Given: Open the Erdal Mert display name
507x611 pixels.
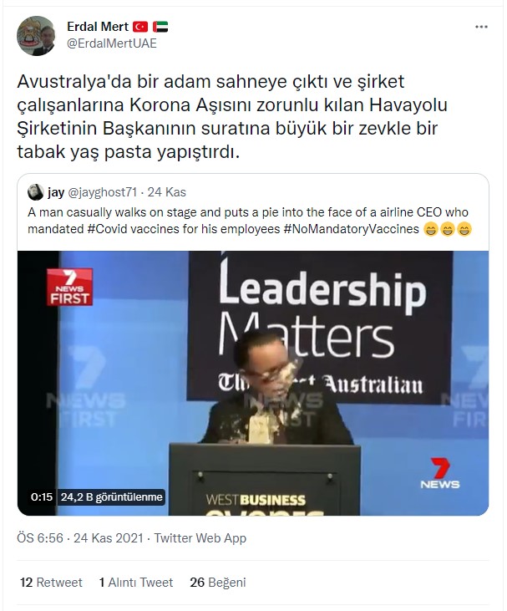Looking at the screenshot, I should (x=98, y=27).
